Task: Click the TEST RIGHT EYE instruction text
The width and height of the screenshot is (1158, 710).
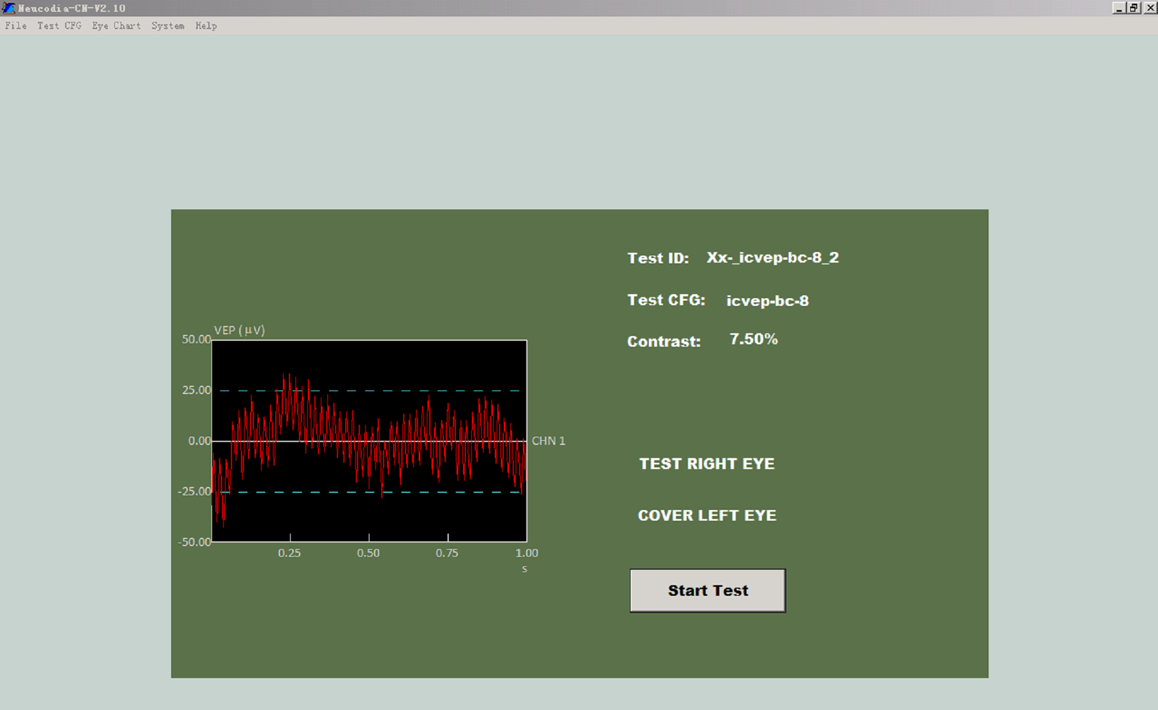Action: pyautogui.click(x=707, y=464)
